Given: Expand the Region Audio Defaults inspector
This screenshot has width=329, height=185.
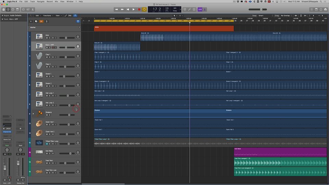Looking at the screenshot, I should tap(2, 15).
